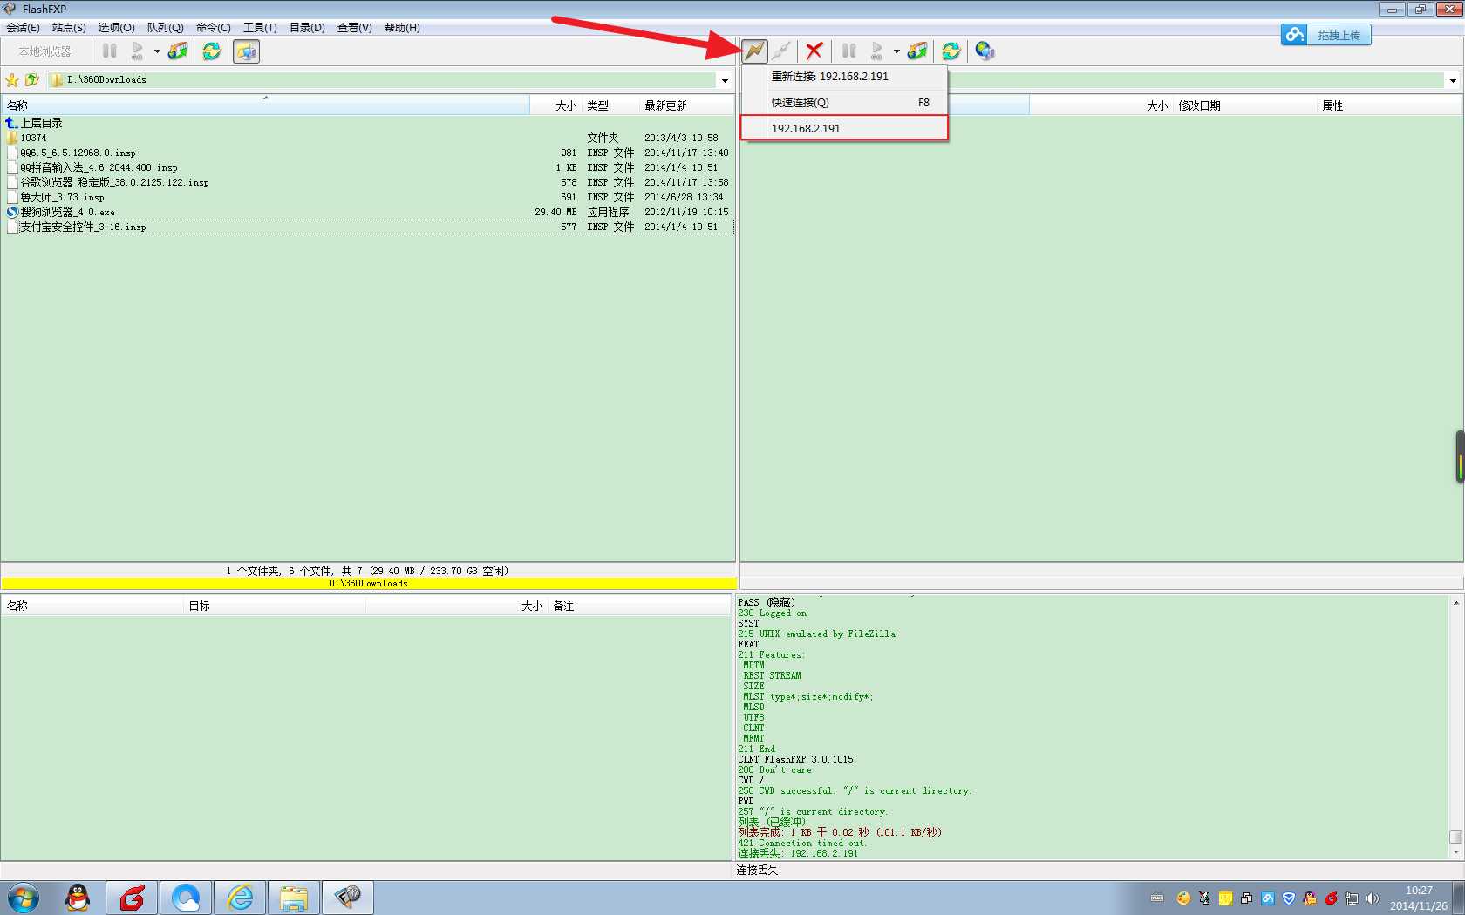Click log scrollbar up arrow

coord(1455,603)
